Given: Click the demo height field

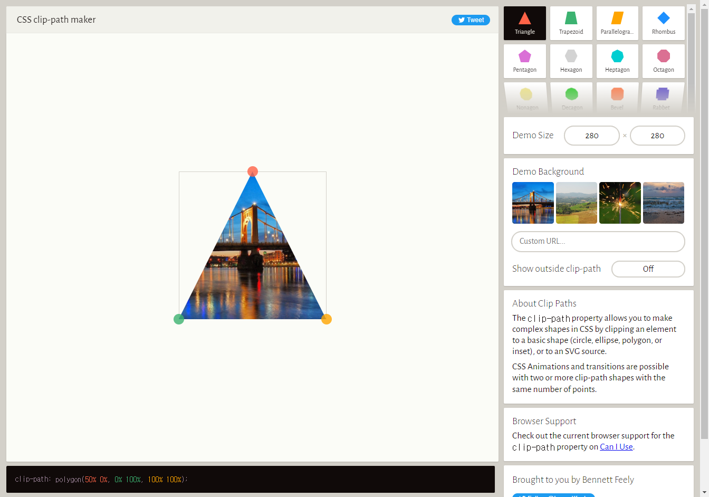Looking at the screenshot, I should click(657, 136).
